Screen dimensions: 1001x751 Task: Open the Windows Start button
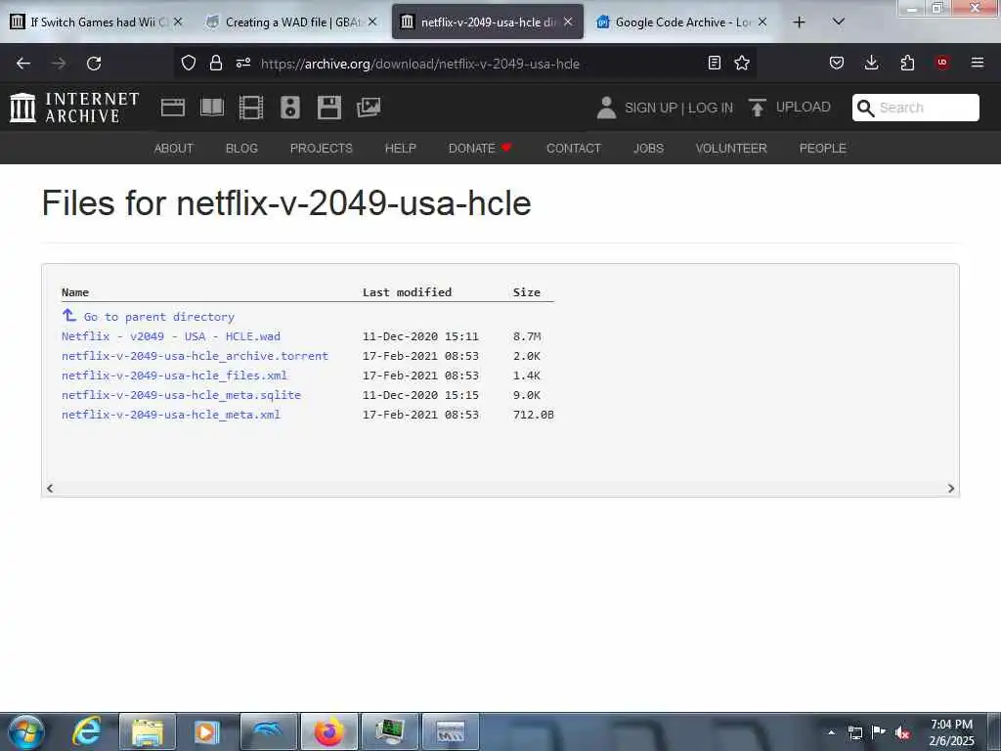(x=26, y=731)
